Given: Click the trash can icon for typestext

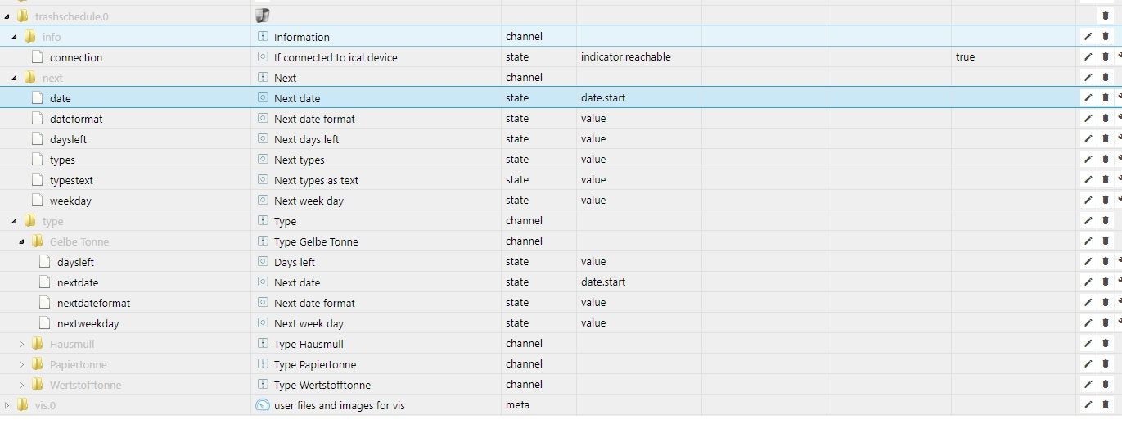Looking at the screenshot, I should (x=1105, y=180).
